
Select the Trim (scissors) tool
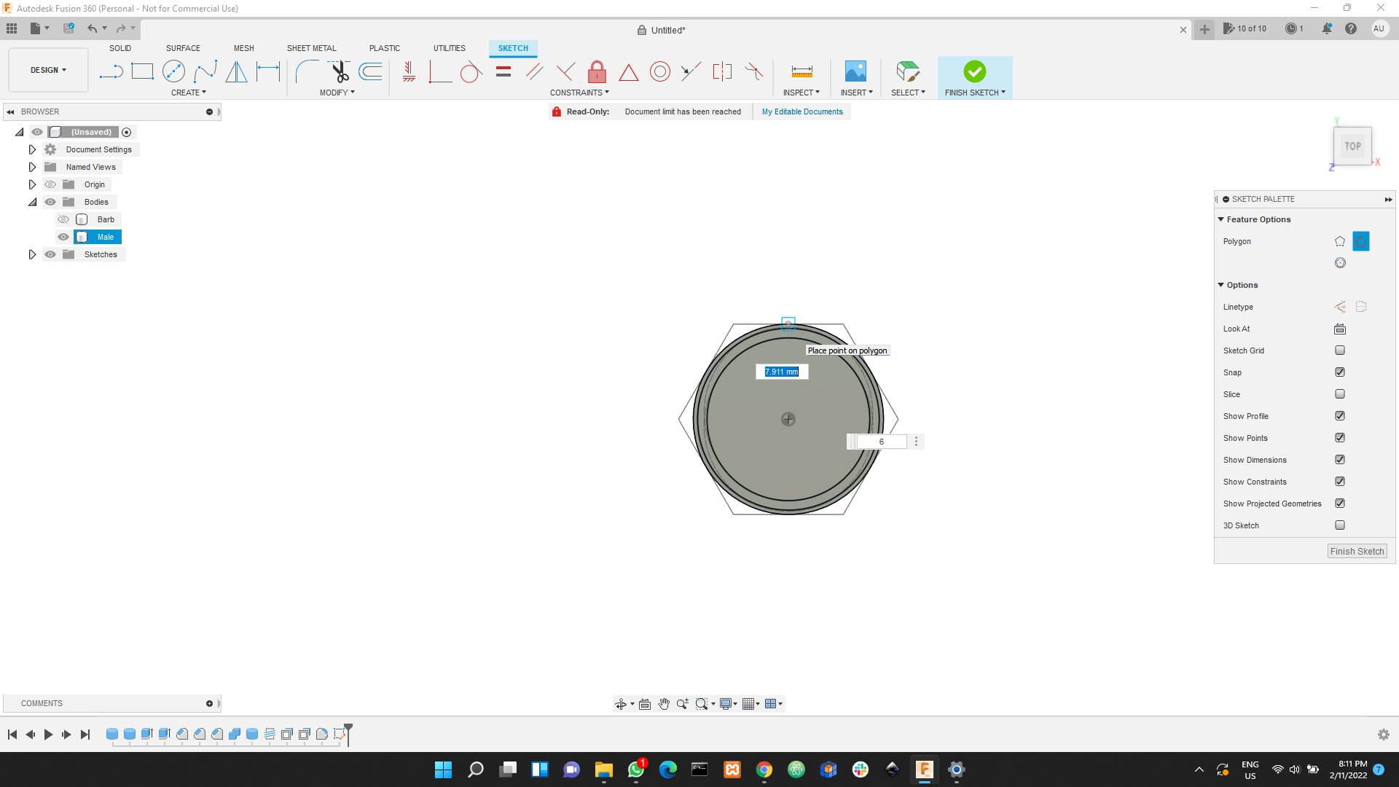point(339,71)
